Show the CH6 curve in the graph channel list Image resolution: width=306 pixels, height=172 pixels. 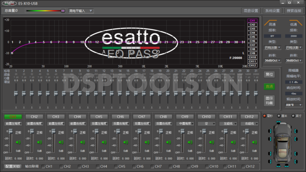[252, 41]
